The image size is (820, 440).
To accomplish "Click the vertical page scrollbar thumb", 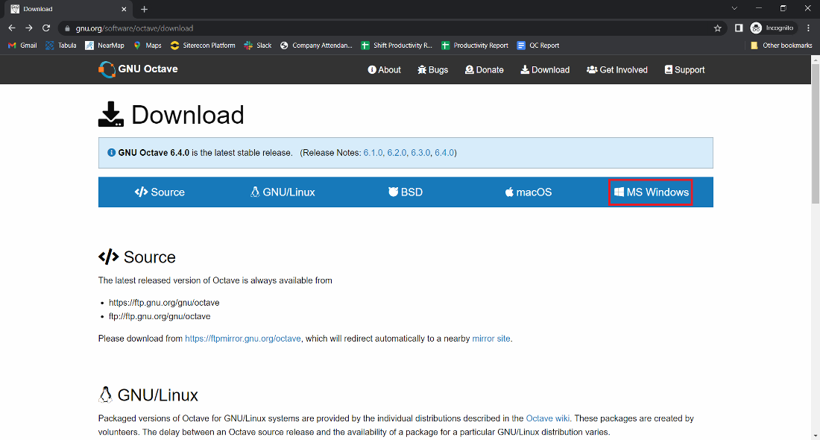I will click(x=816, y=133).
